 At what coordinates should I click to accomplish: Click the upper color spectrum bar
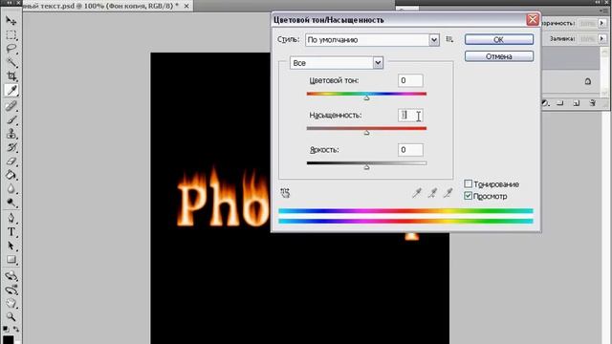(x=405, y=211)
